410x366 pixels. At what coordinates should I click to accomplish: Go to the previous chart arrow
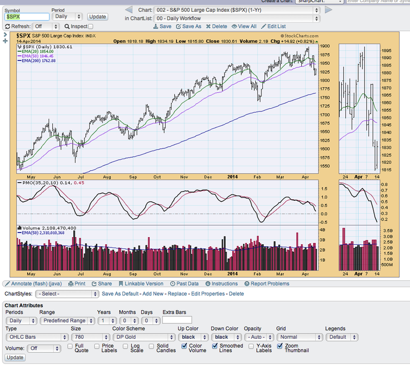tap(129, 10)
